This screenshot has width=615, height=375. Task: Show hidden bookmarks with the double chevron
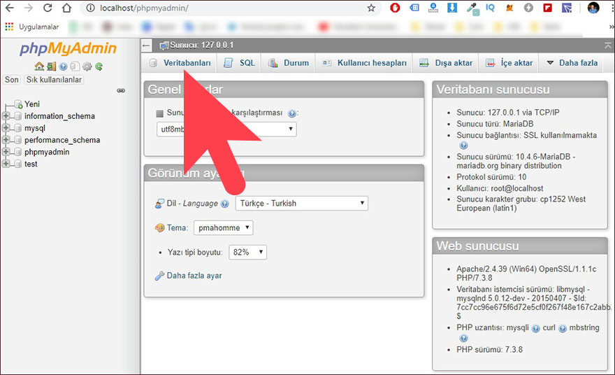[x=612, y=27]
